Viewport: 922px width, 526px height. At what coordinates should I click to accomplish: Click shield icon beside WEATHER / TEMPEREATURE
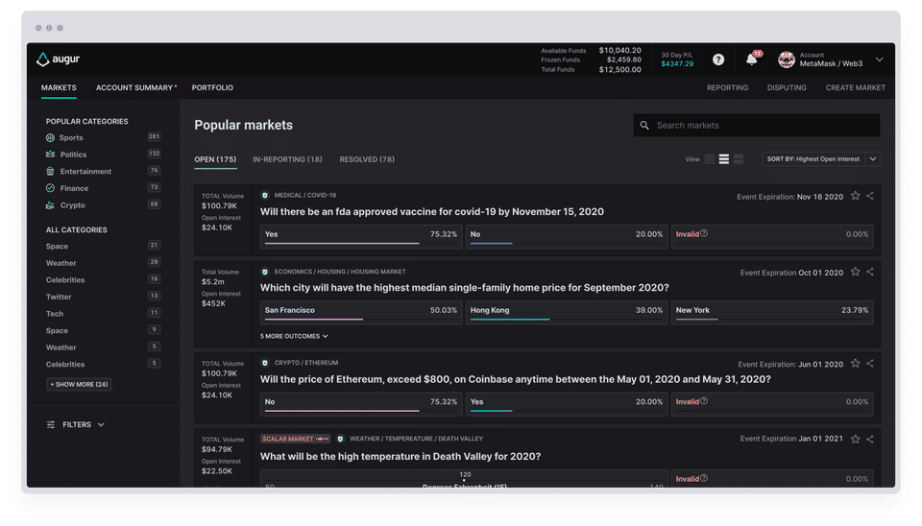click(x=340, y=439)
